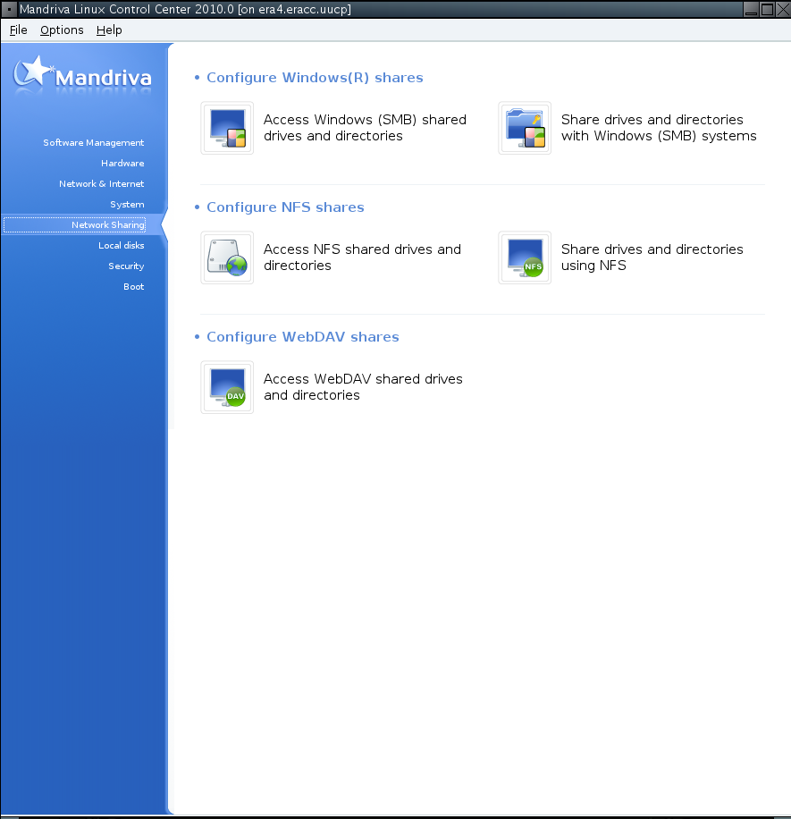Select the Network Sharing sidebar entry
Image resolution: width=791 pixels, height=819 pixels.
(x=75, y=224)
